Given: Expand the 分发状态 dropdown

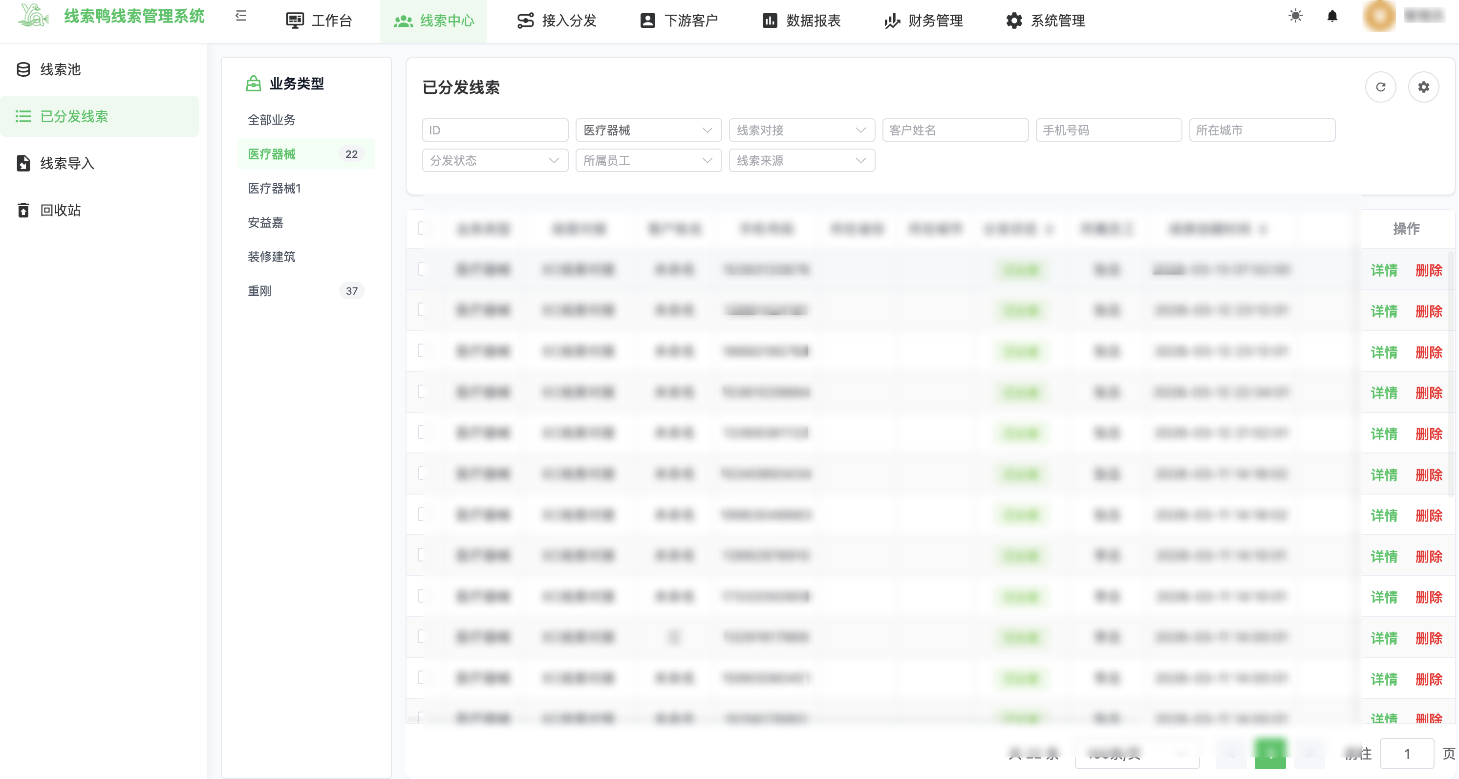Looking at the screenshot, I should 494,161.
